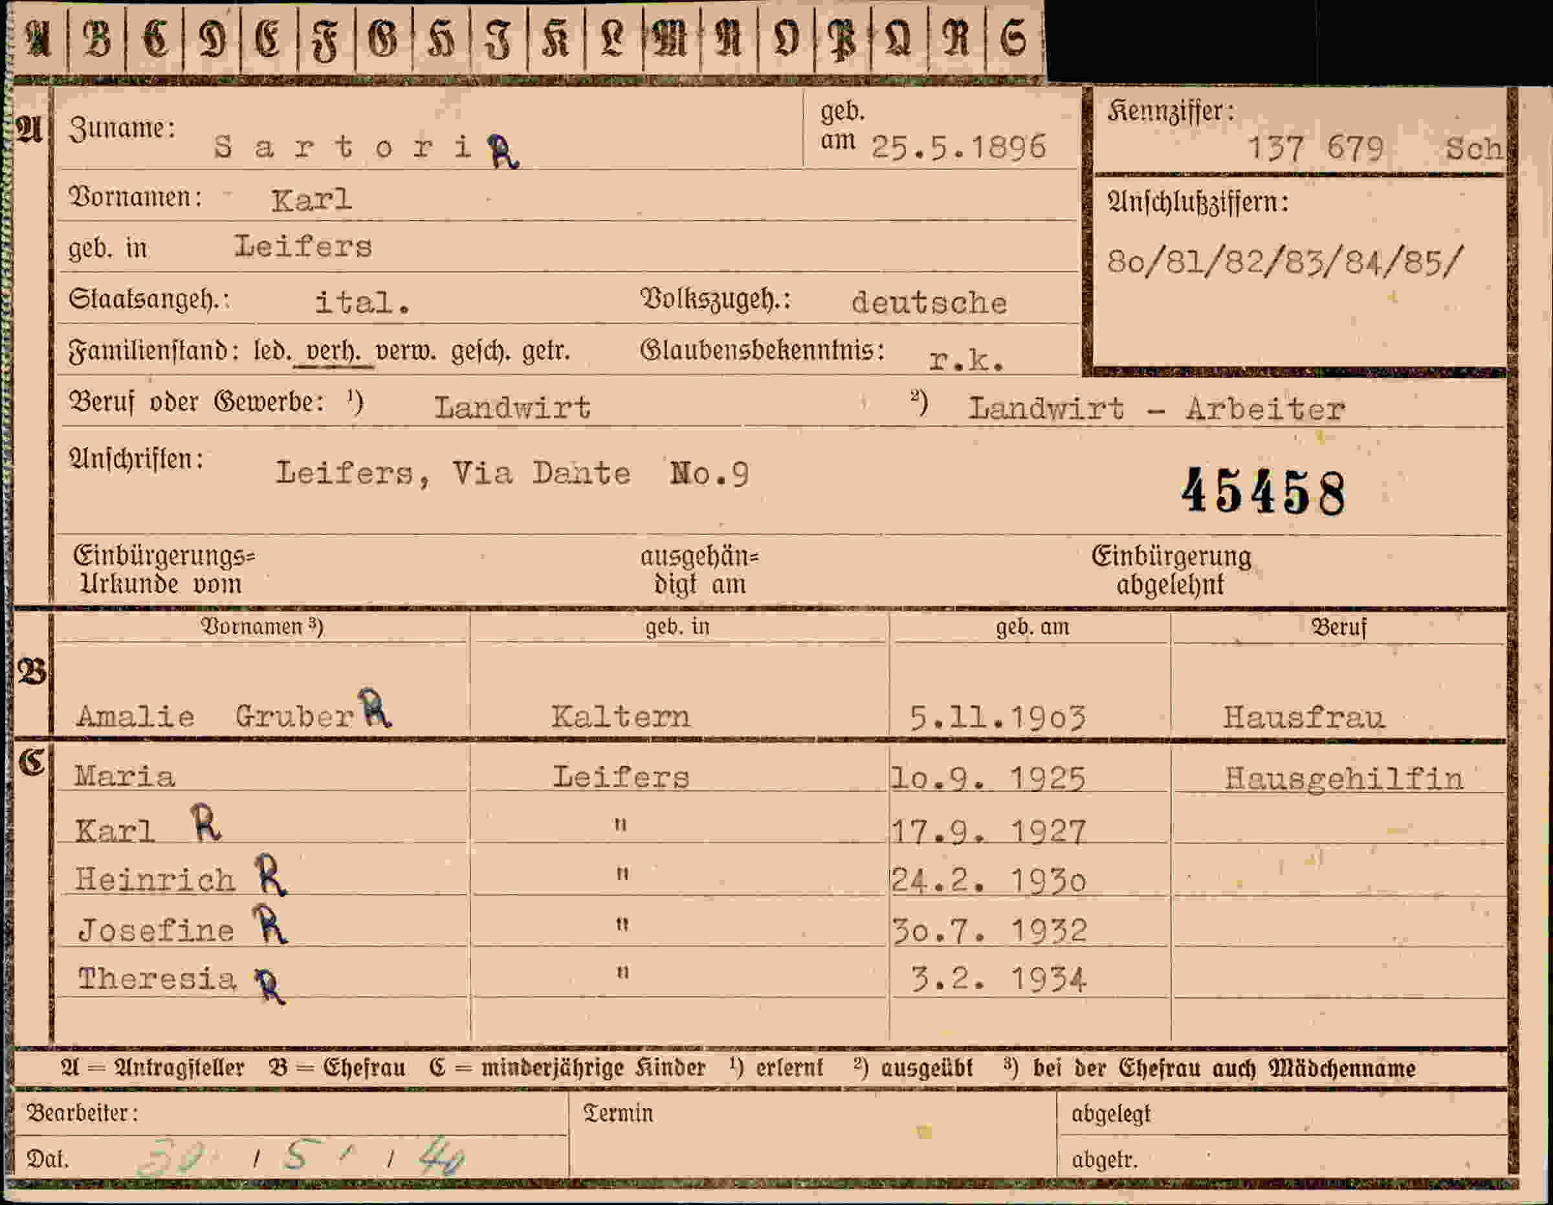Viewport: 1553px width, 1205px height.
Task: Click the birth date '3.2. 1934'
Action: pos(998,980)
